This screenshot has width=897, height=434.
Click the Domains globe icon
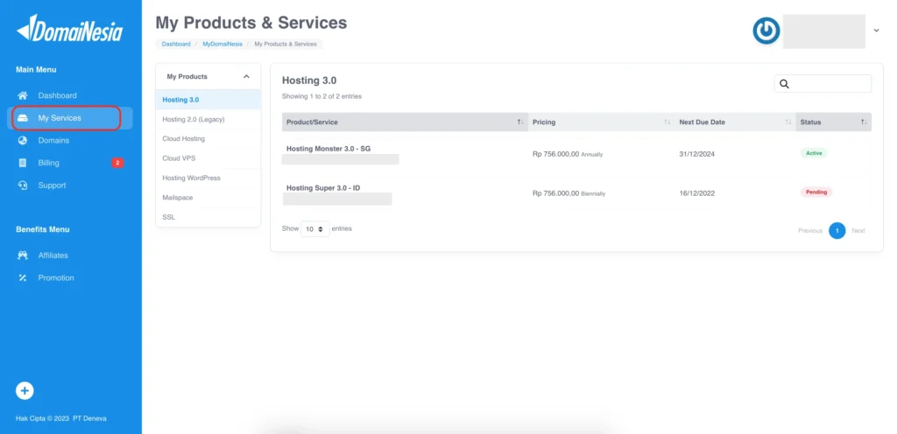coord(22,141)
